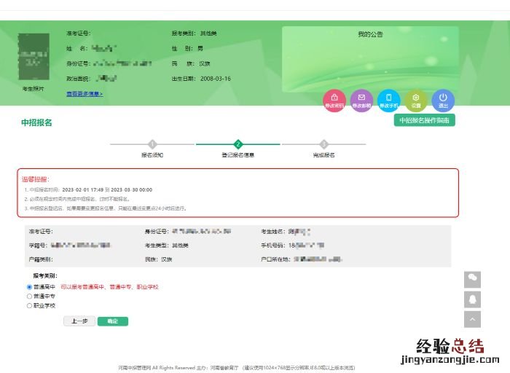Open the 中招报名操作指南 guide button
510x373 pixels.
[424, 120]
